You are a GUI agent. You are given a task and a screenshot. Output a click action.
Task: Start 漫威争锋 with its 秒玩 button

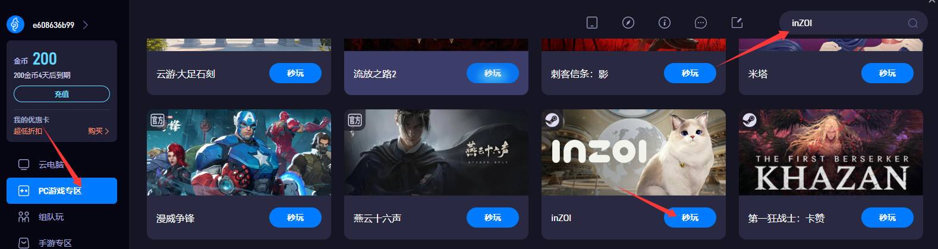(x=295, y=218)
